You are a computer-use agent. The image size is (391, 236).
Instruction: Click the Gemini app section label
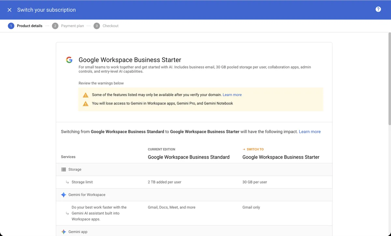[78, 232]
